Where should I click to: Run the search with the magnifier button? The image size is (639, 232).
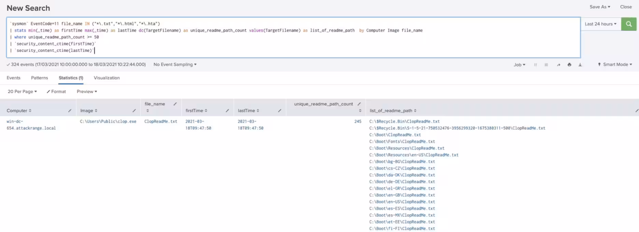click(x=628, y=24)
